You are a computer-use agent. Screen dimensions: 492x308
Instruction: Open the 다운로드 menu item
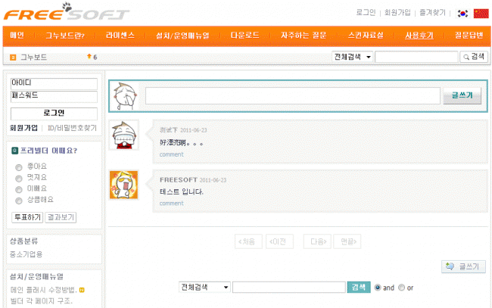tap(245, 35)
